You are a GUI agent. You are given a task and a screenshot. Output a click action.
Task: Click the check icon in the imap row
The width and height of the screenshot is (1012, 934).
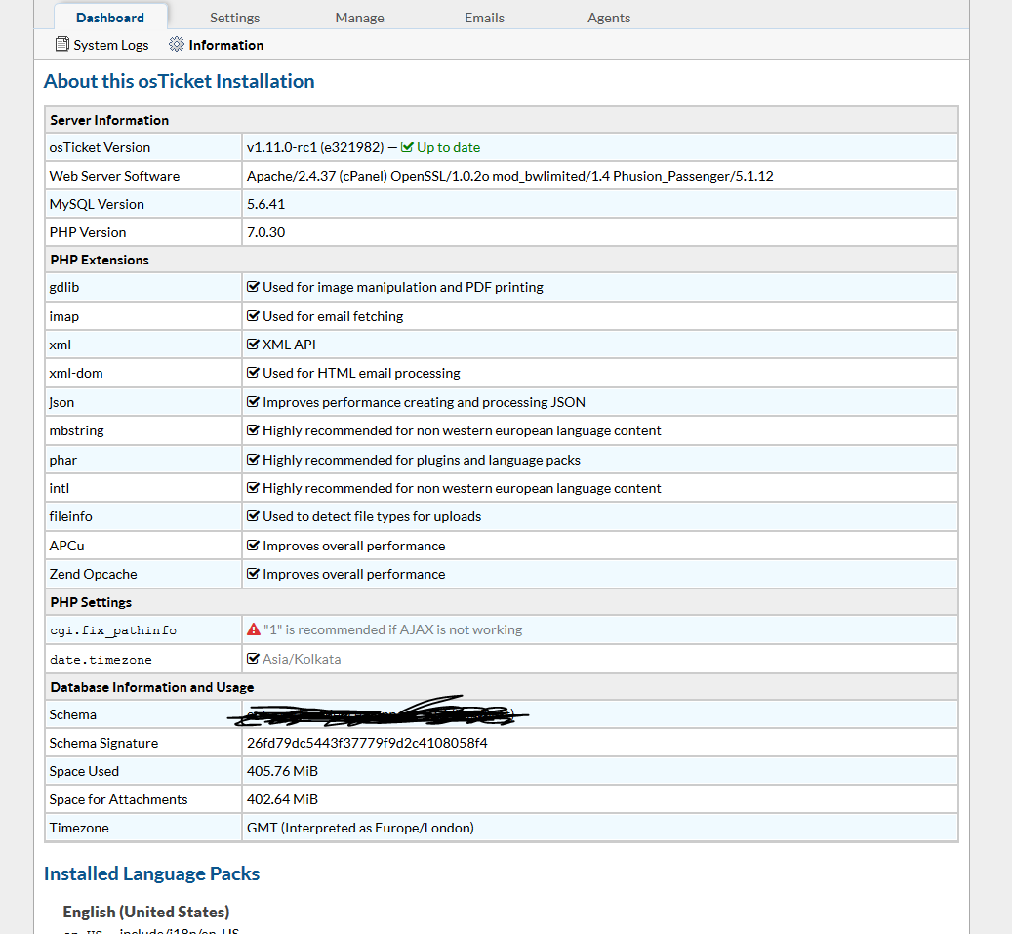pyautogui.click(x=253, y=315)
